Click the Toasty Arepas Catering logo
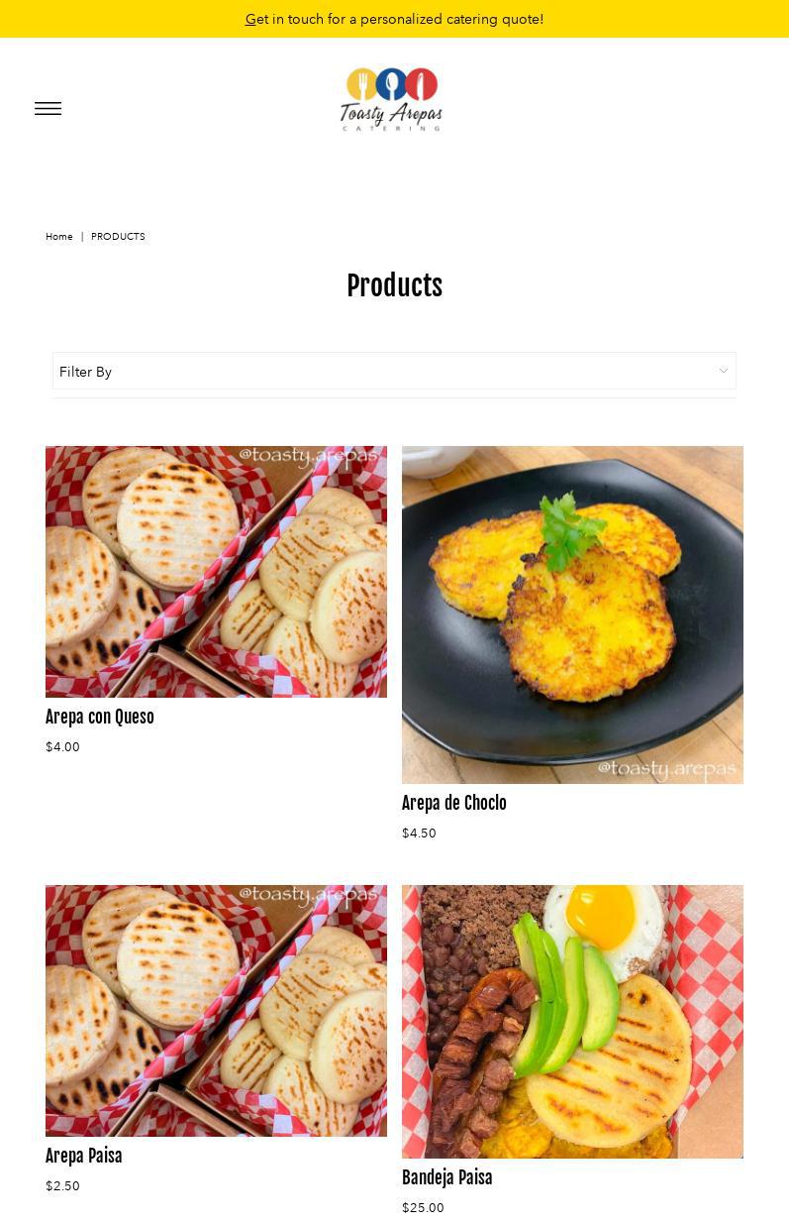Viewport: 789px width, 1223px height. (391, 99)
